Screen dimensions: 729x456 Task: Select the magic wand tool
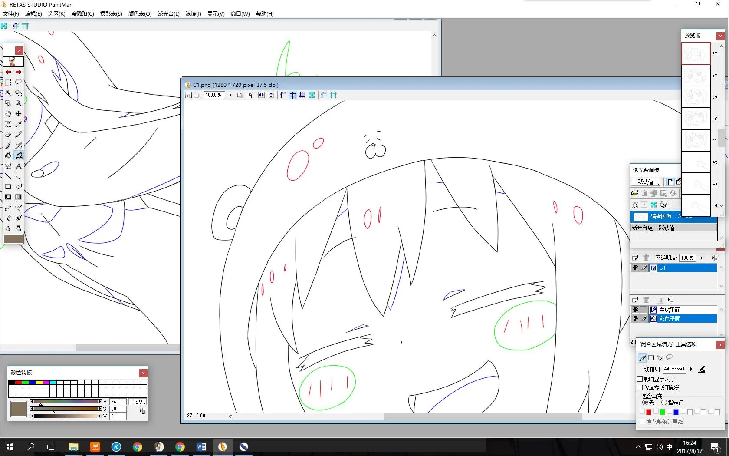coord(8,93)
